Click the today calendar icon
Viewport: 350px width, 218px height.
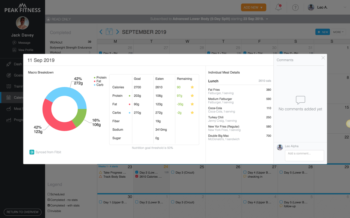click(109, 32)
